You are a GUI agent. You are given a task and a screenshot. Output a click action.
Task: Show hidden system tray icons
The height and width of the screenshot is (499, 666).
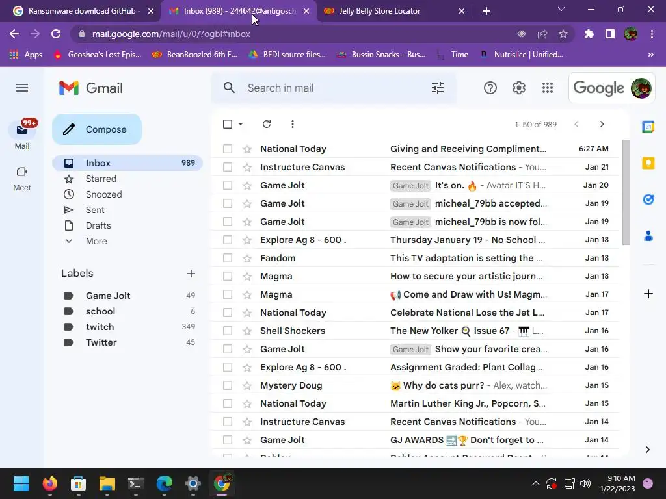[x=536, y=483]
